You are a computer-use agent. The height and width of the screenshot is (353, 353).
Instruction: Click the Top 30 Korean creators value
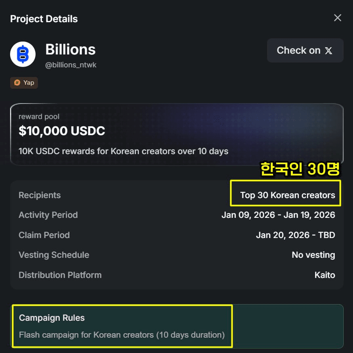288,195
